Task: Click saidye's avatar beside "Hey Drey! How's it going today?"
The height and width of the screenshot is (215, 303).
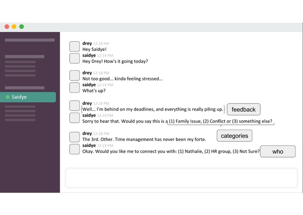Action: [x=75, y=58]
